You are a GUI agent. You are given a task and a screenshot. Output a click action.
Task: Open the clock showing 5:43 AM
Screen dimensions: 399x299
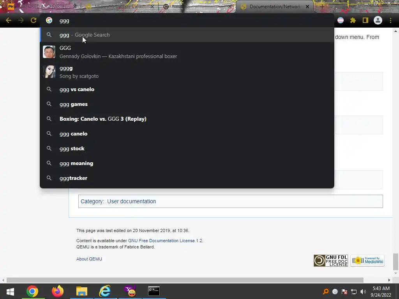(x=381, y=292)
